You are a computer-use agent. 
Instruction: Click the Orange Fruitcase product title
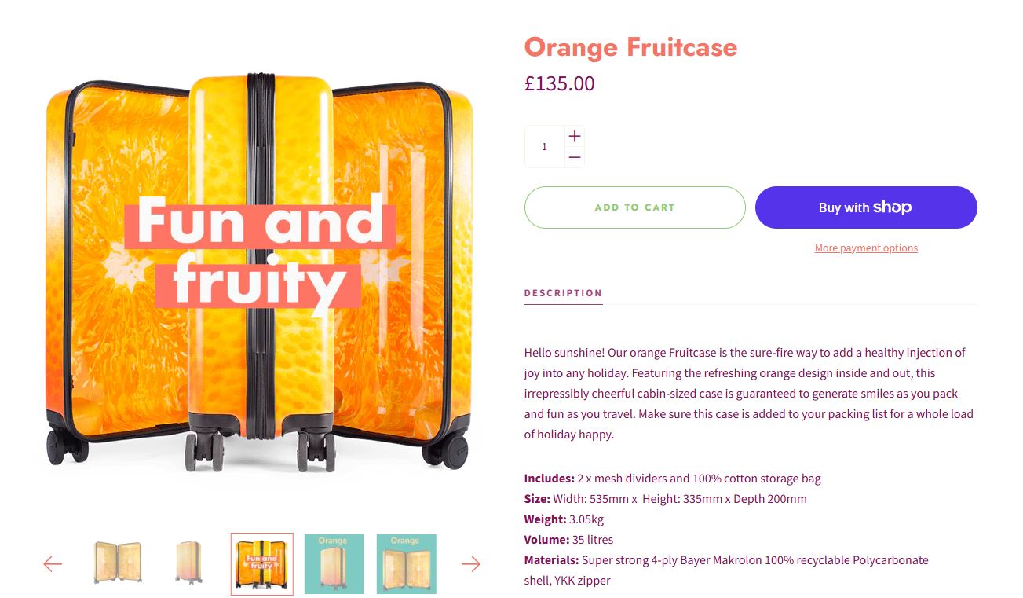point(630,47)
